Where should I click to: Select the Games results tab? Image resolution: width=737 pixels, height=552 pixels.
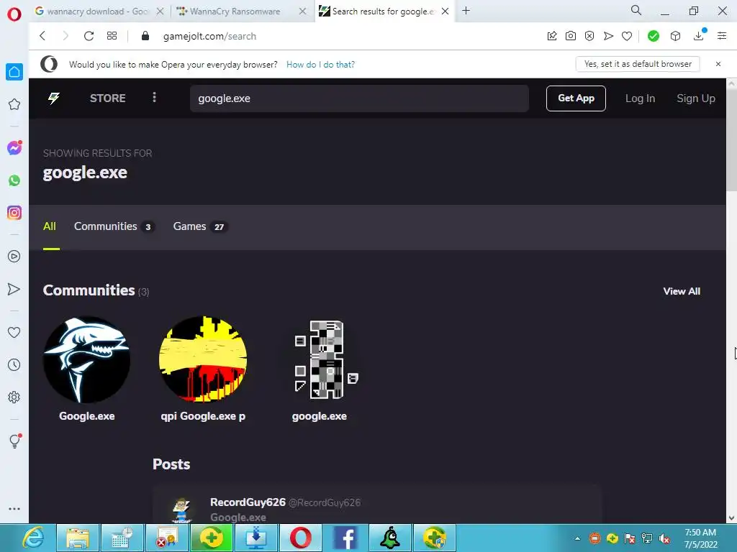pos(200,226)
